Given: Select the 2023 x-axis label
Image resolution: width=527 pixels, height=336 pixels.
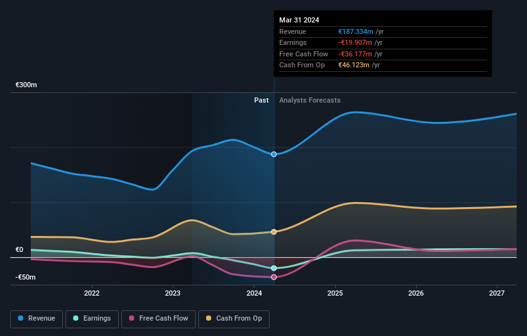Looking at the screenshot, I should coord(173,294).
